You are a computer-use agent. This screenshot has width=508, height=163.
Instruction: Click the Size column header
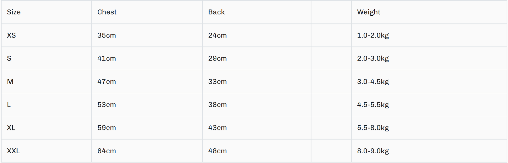(14, 12)
